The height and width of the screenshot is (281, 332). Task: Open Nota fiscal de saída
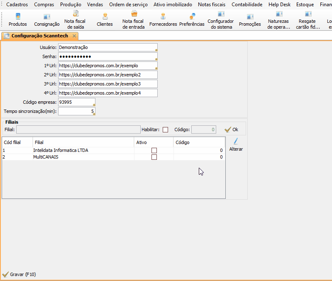coord(76,20)
